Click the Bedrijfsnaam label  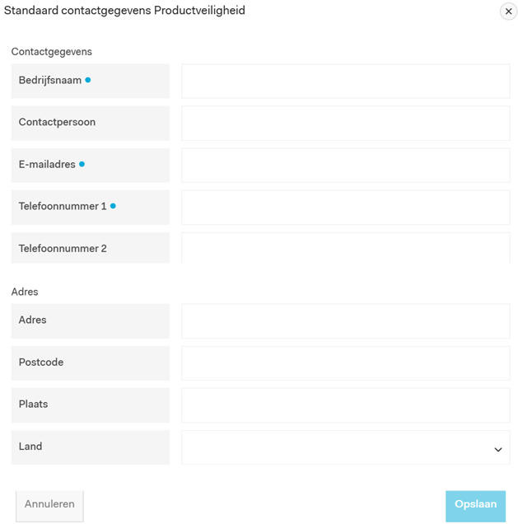(x=50, y=80)
